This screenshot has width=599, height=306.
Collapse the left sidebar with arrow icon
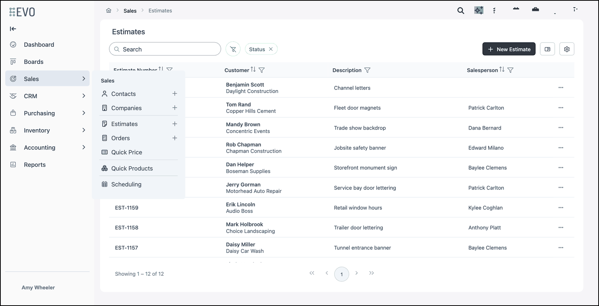13,29
